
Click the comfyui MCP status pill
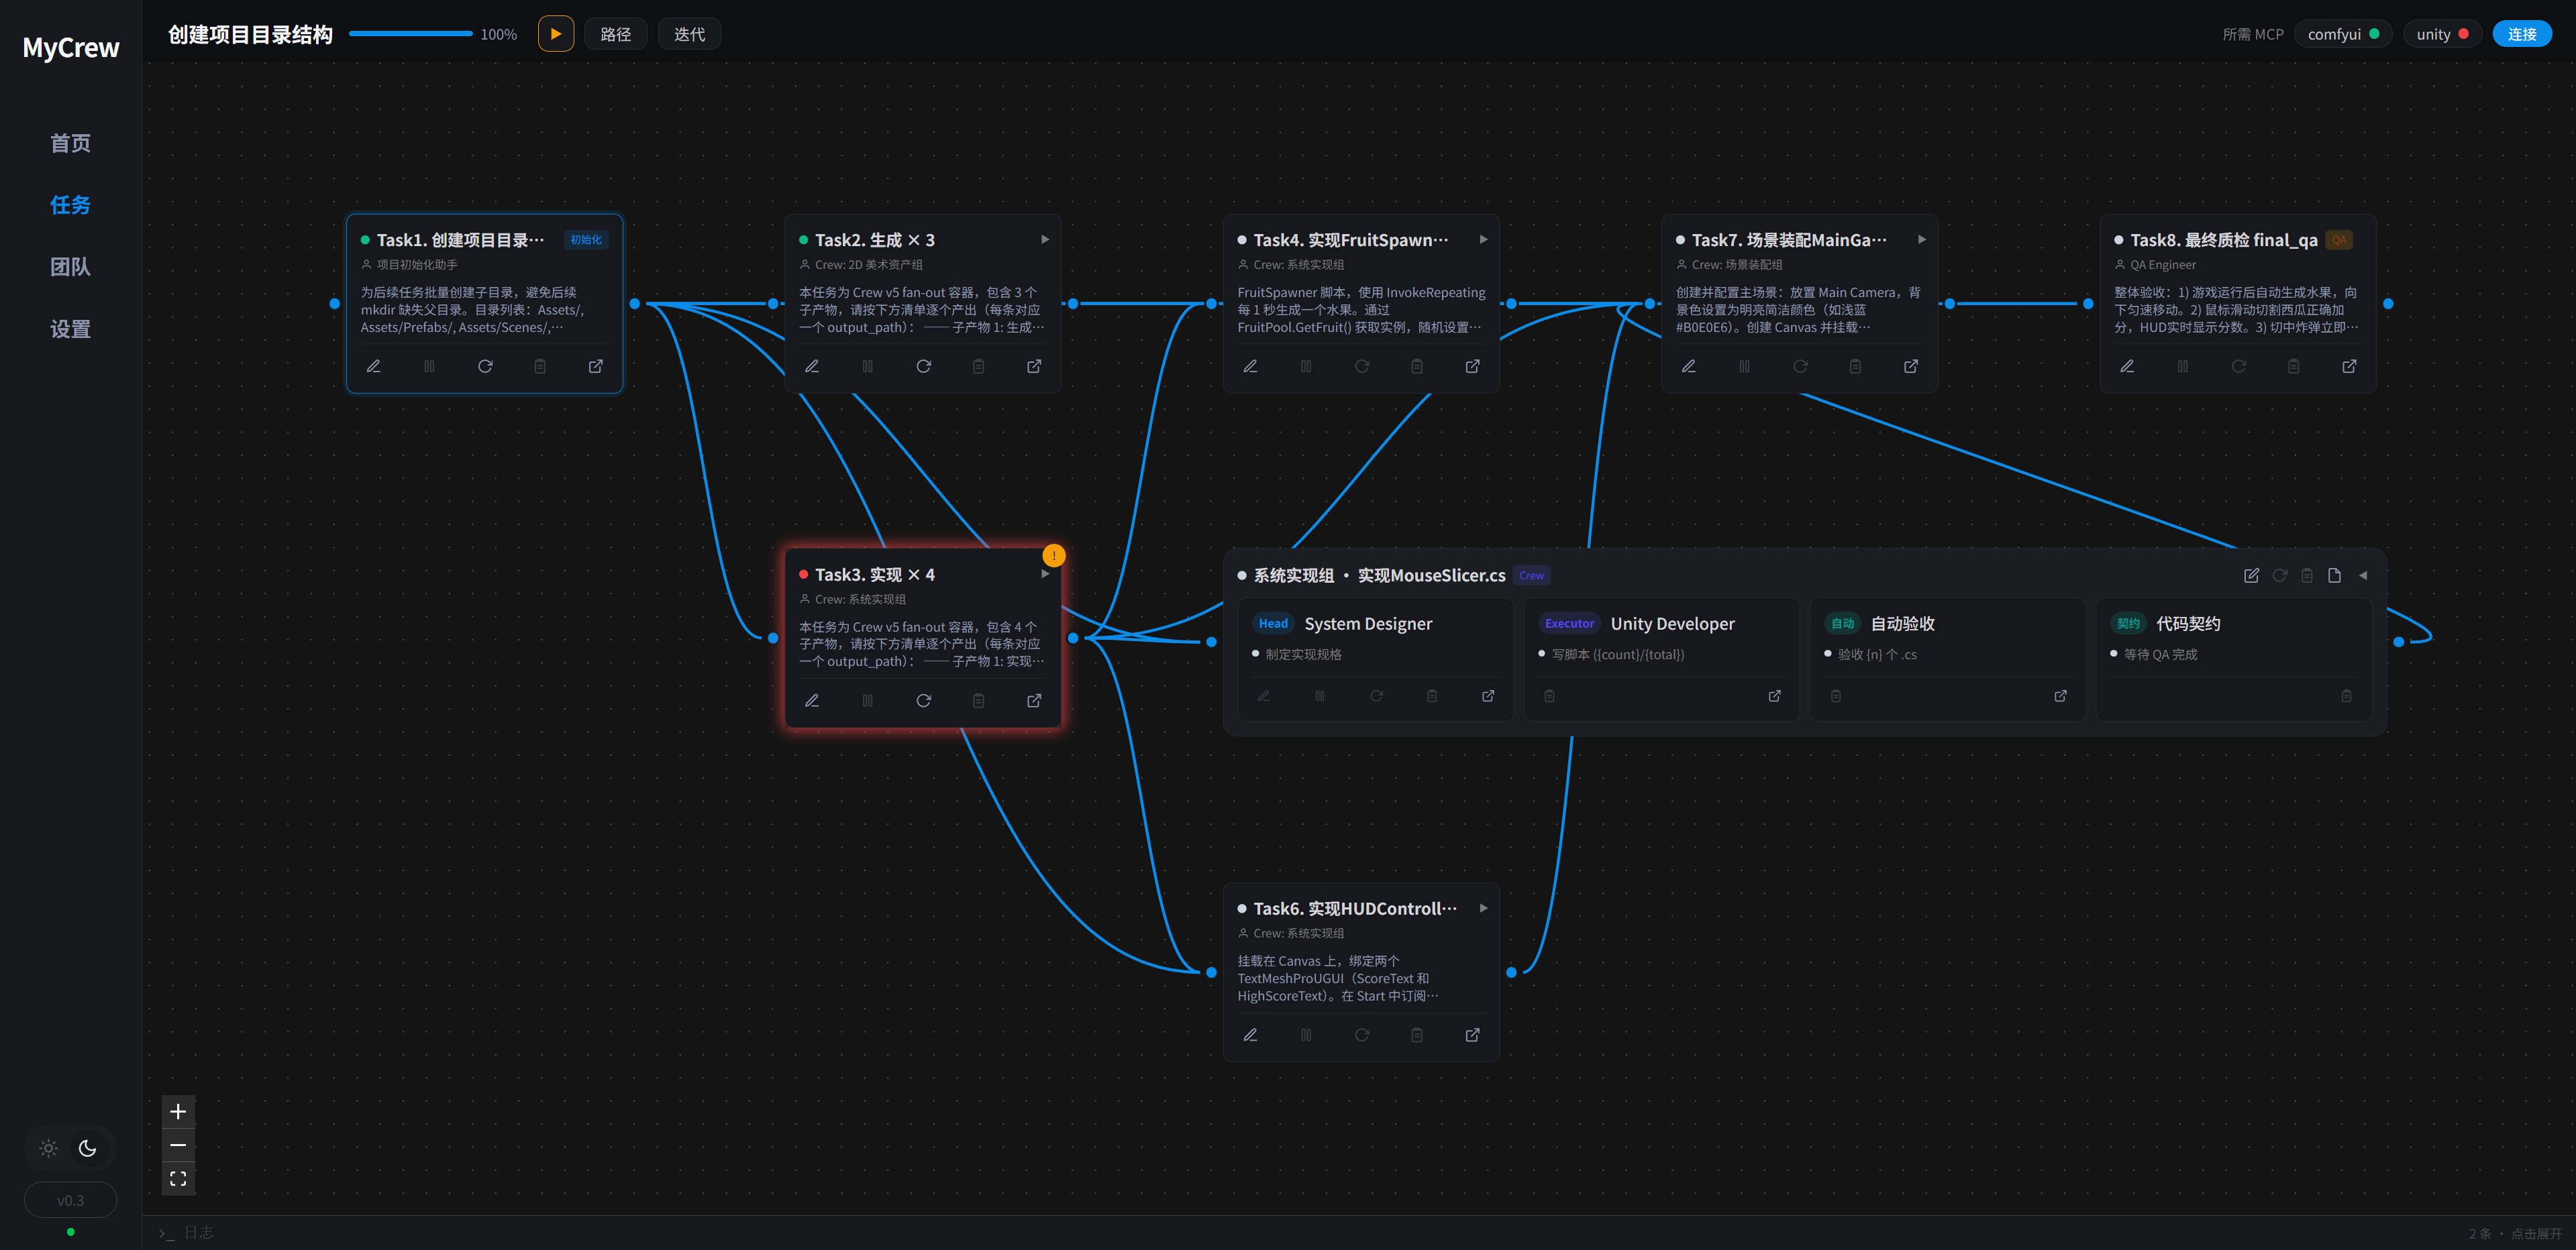pos(2343,34)
